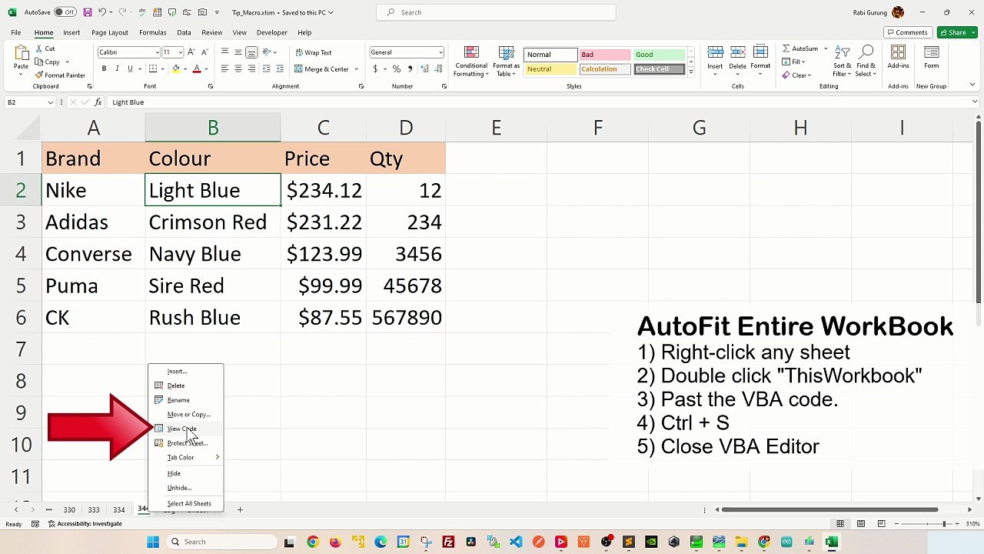
Task: Activate the Format Painter
Action: [60, 75]
